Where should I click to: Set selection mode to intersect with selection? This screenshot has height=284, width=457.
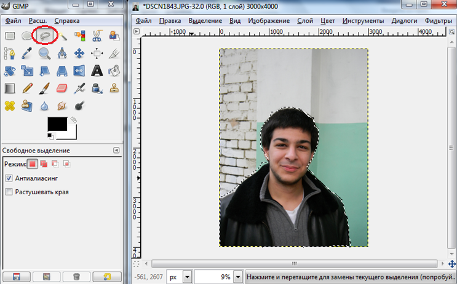[x=66, y=164]
